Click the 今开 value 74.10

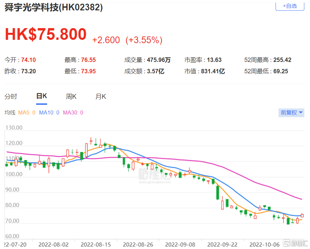pos(28,60)
